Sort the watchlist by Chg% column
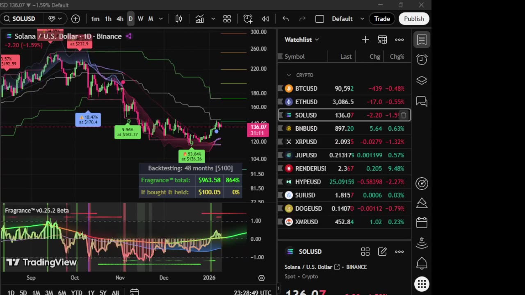Screen dimensions: 525x295 pos(397,57)
